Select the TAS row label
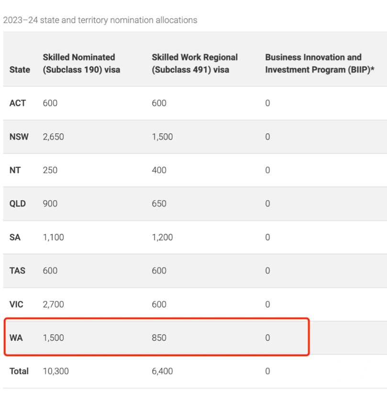This screenshot has height=404, width=387. click(17, 271)
